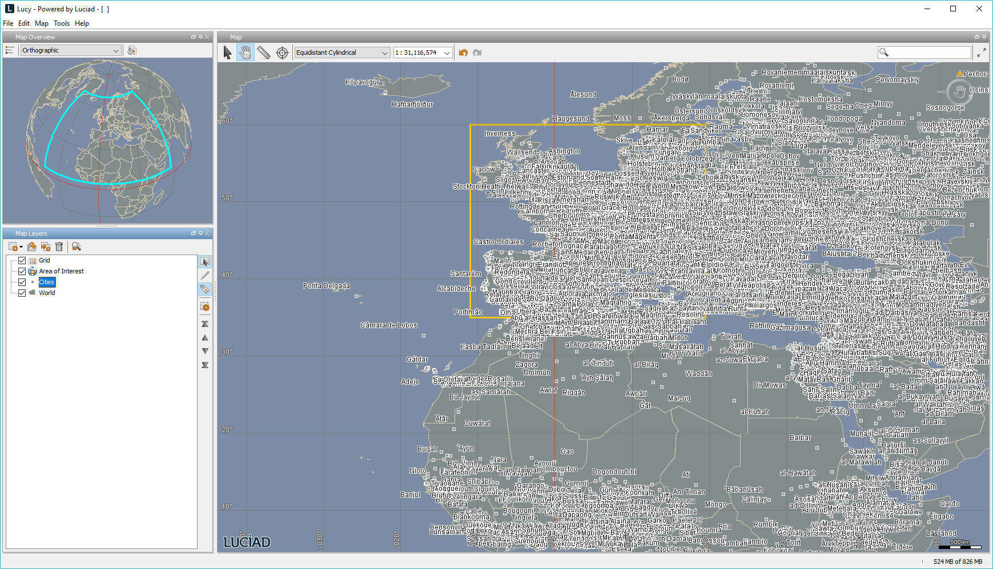
Task: Float the Map panel window
Action: tap(976, 37)
